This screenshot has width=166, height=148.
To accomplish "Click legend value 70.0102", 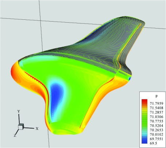I will coord(157,134).
